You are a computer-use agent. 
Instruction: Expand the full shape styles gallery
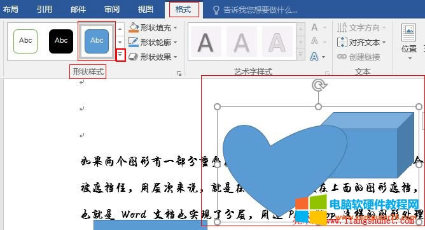tap(120, 55)
